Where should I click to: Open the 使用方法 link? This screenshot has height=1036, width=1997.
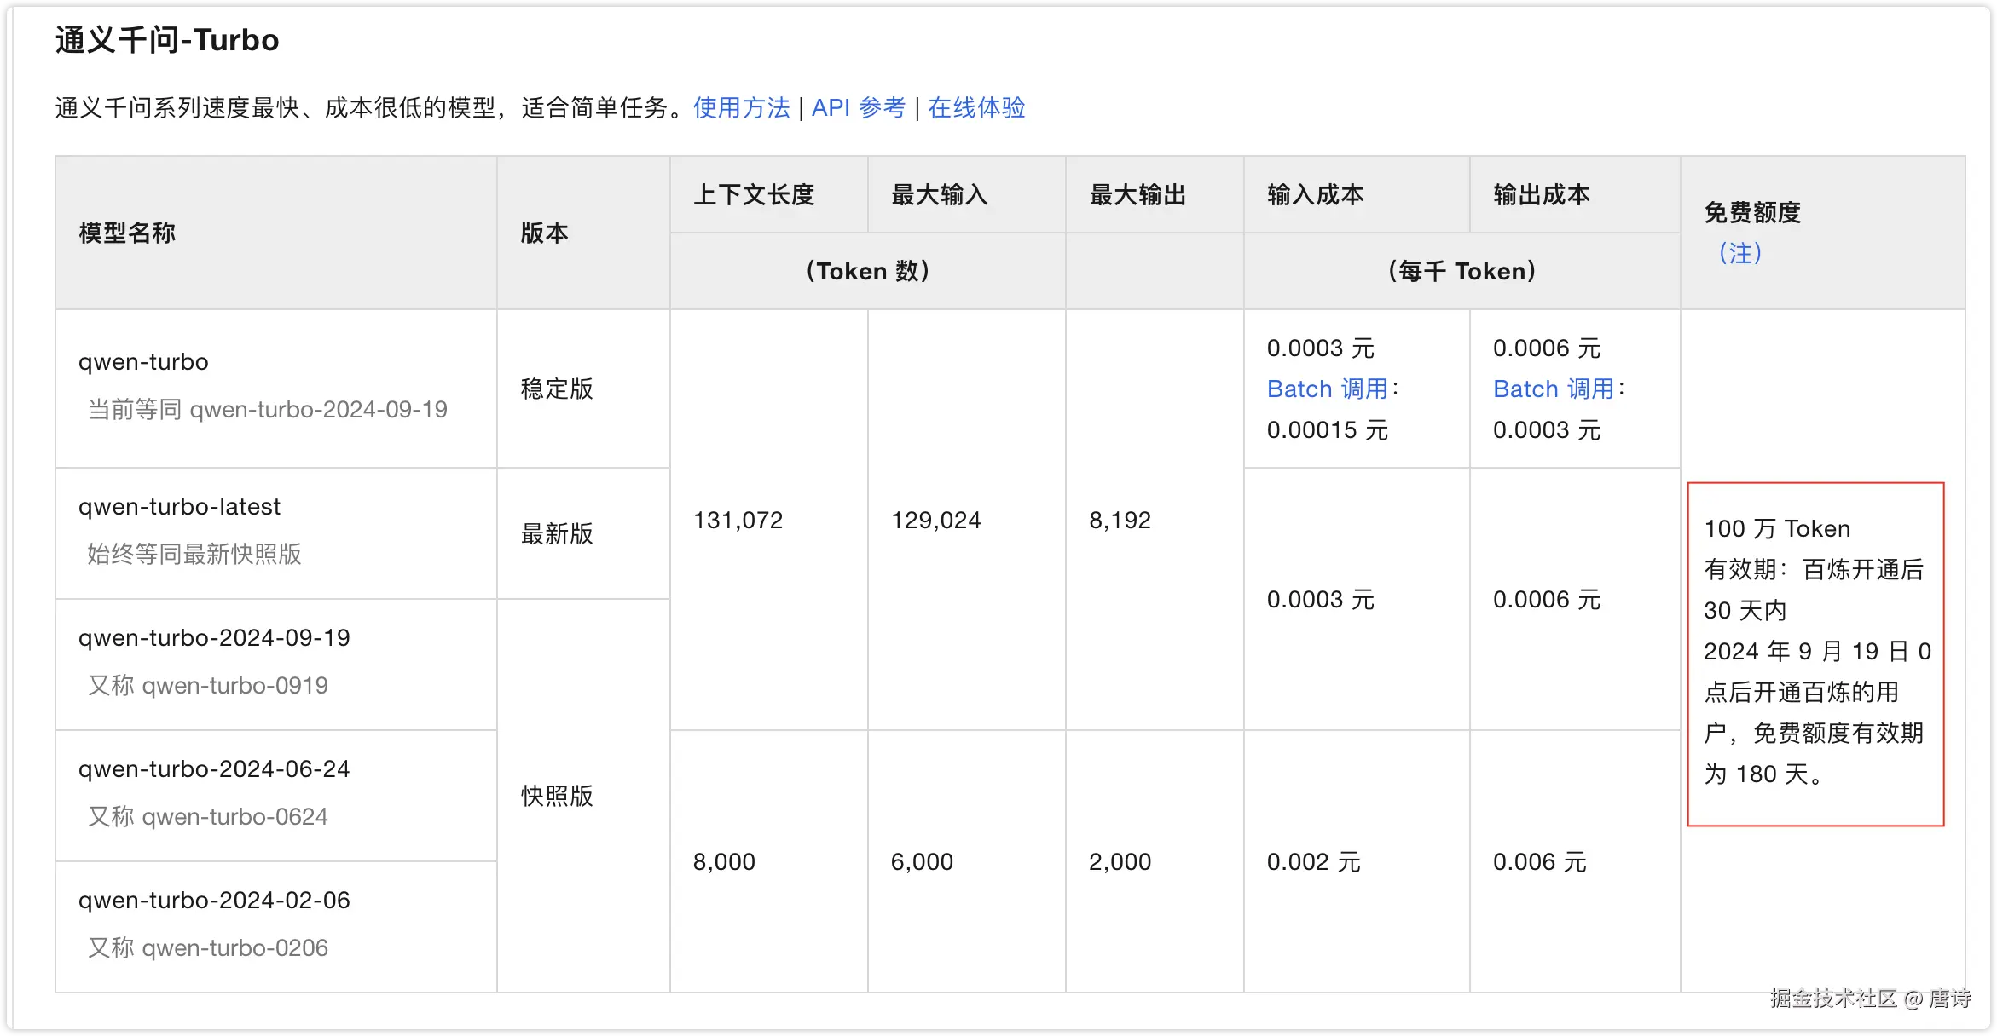[x=741, y=108]
